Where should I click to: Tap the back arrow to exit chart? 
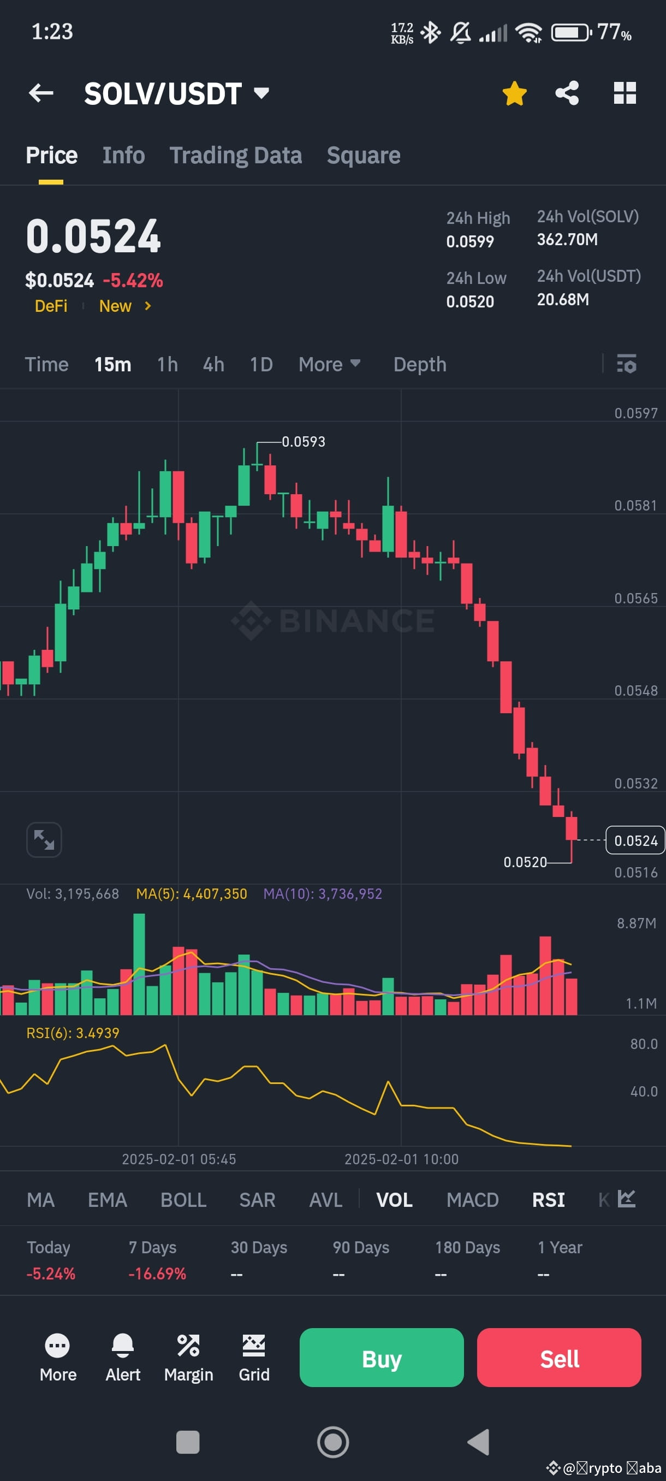pos(41,93)
